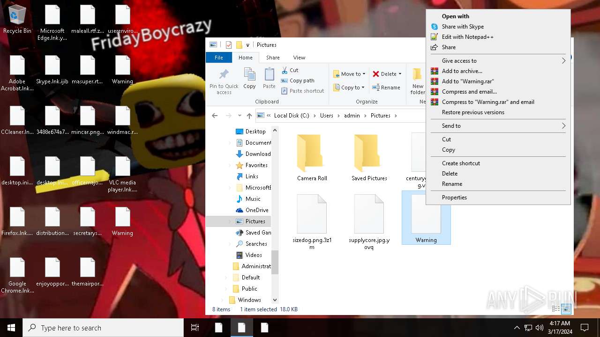
Task: Switch to Large icons view toggle
Action: pos(566,309)
